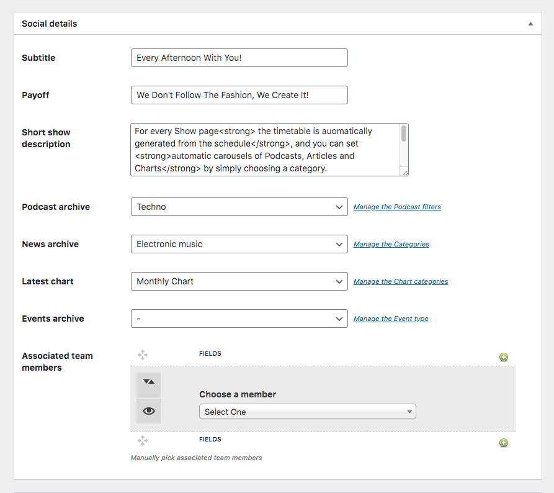Open the Podcast archive dropdown

[239, 207]
